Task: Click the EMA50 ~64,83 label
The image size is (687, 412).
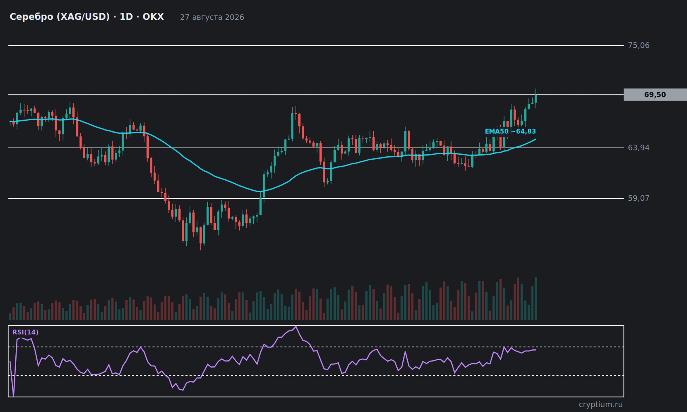Action: click(x=510, y=131)
